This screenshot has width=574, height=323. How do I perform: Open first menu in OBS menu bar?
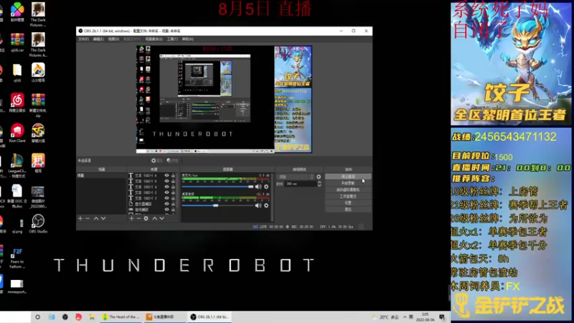click(83, 39)
